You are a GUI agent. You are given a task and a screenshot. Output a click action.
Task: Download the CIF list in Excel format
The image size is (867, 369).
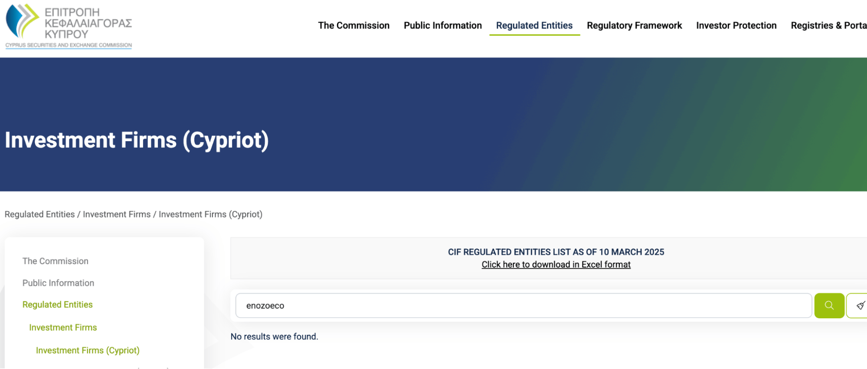point(556,265)
